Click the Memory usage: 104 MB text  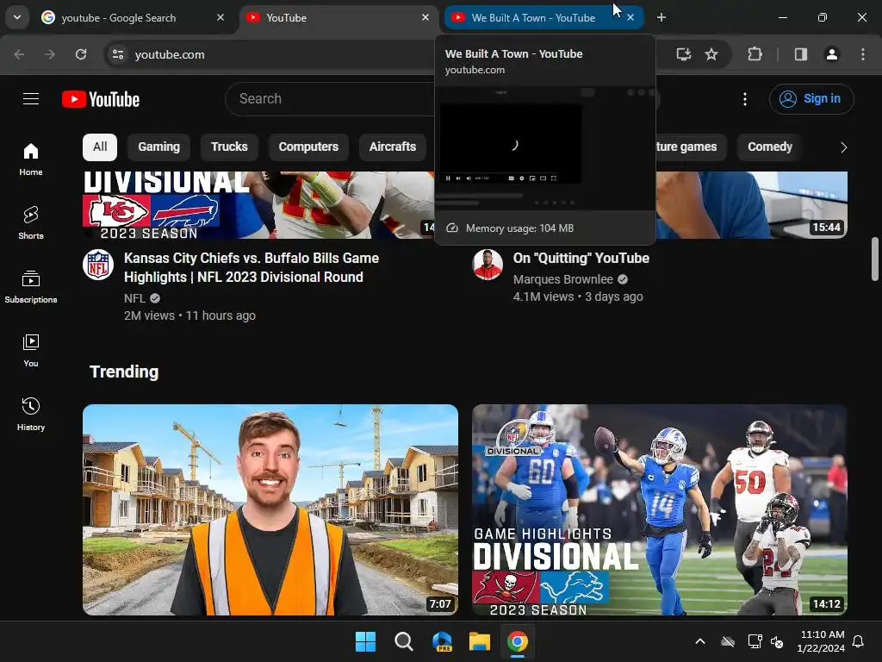pyautogui.click(x=519, y=228)
